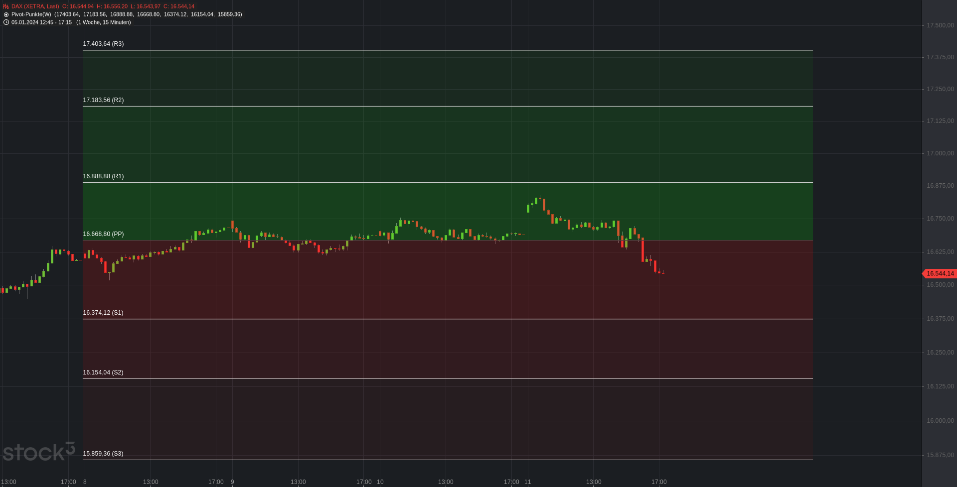Click day marker 11 on time axis

(528, 482)
